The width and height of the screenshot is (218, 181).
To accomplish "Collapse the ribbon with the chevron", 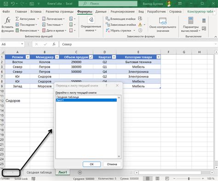I will [215, 37].
